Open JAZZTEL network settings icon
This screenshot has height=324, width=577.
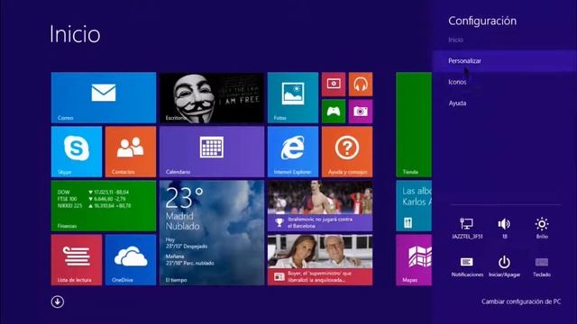coord(467,228)
